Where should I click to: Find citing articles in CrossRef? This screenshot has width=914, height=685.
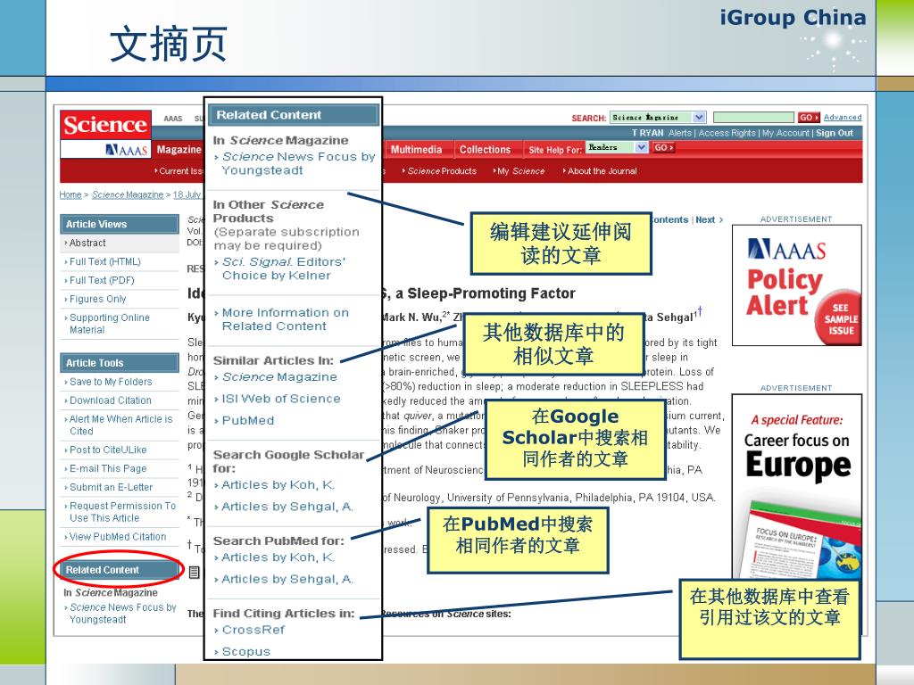tap(253, 630)
